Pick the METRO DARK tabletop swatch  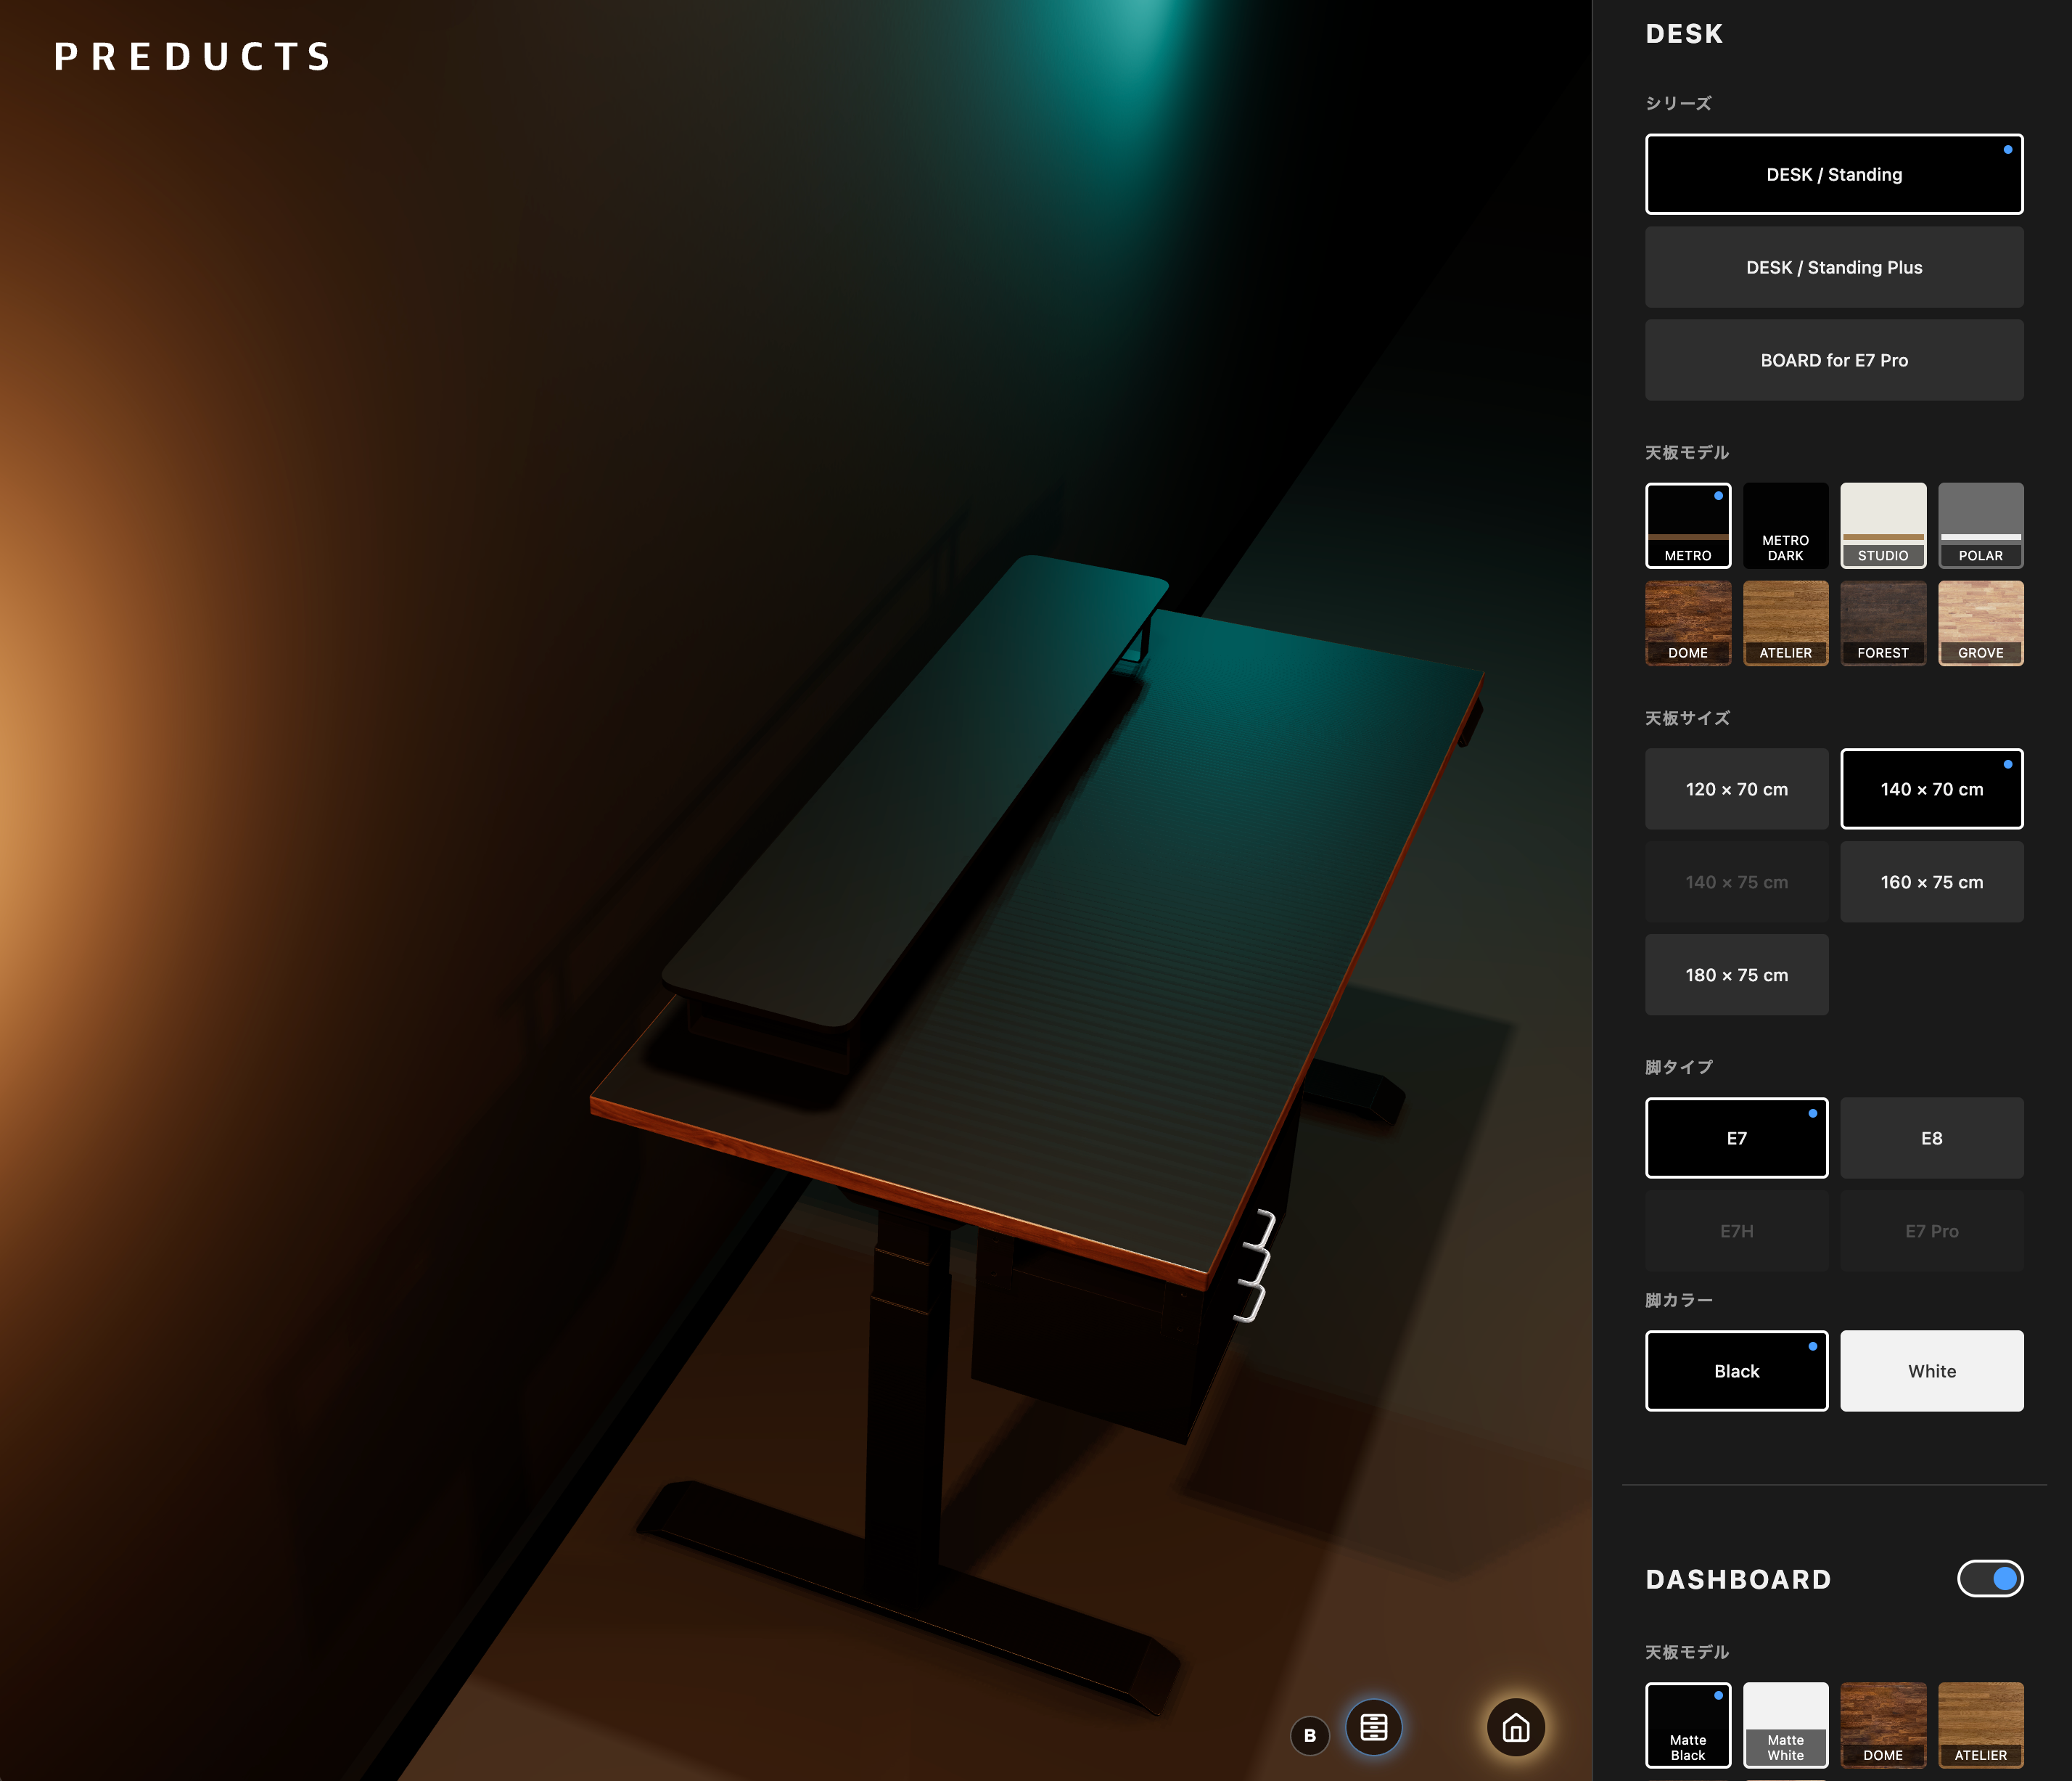[1785, 525]
